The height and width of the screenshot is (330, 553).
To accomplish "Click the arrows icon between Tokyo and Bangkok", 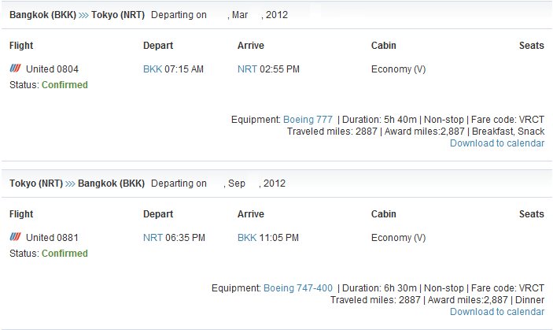I will [x=70, y=184].
